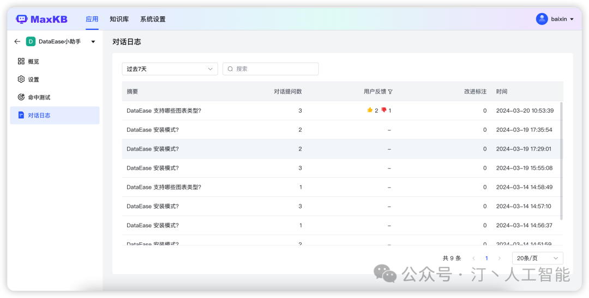Screen dimensions: 589x298
Task: Click the 用户反馈 column header text
Action: (375, 92)
